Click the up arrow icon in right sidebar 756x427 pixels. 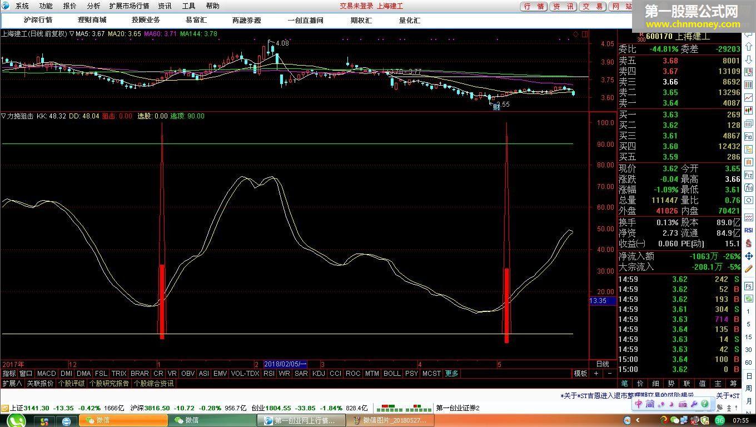click(749, 47)
